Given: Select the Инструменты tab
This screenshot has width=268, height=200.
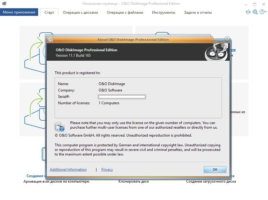Looking at the screenshot, I should [164, 12].
